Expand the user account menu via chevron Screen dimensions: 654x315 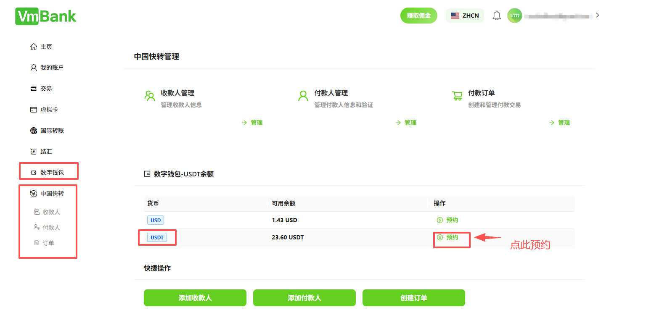pyautogui.click(x=597, y=15)
